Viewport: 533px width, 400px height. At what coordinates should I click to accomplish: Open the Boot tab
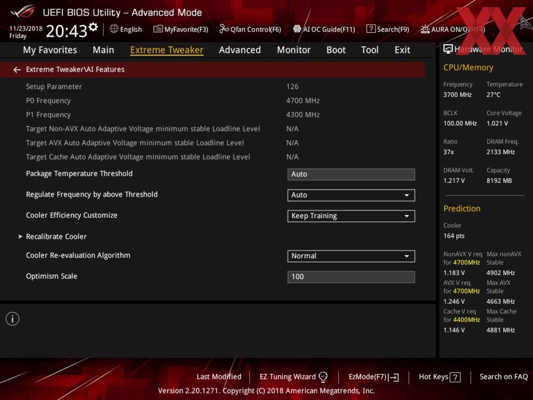pyautogui.click(x=336, y=50)
